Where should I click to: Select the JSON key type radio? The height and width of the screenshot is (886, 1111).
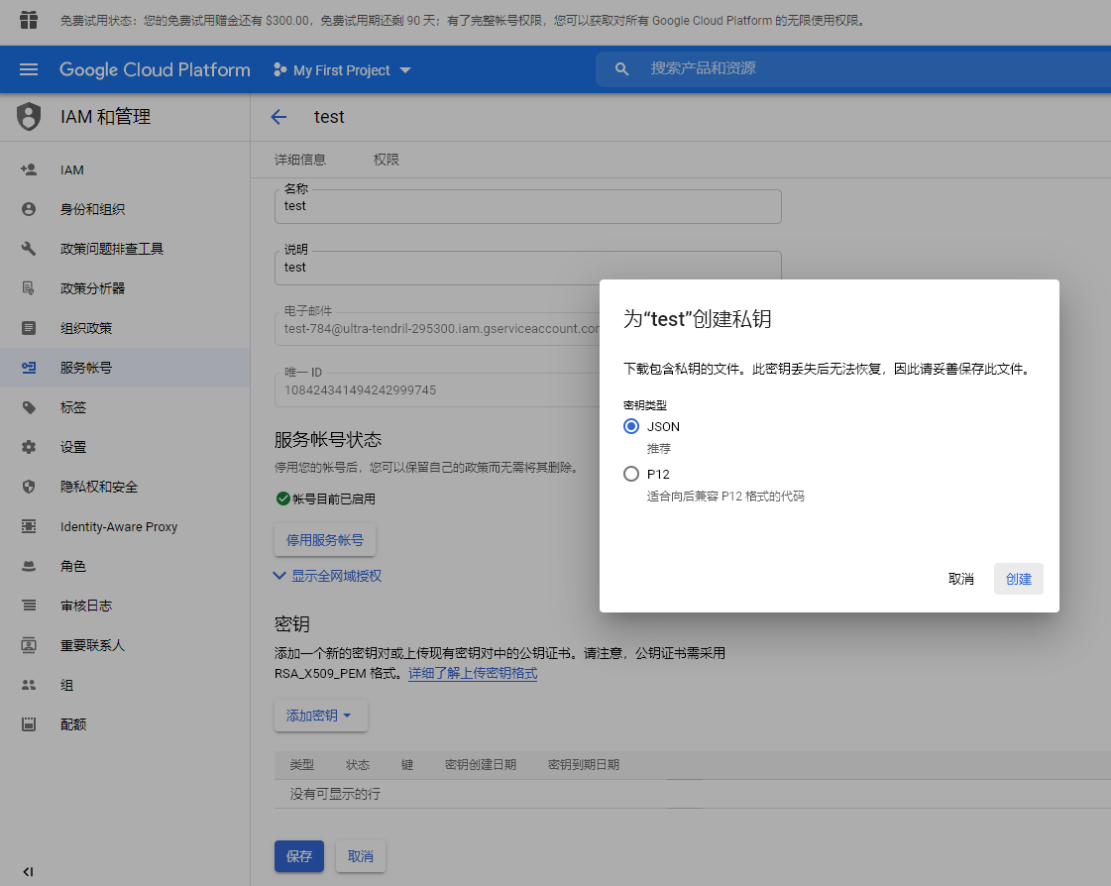pos(631,426)
